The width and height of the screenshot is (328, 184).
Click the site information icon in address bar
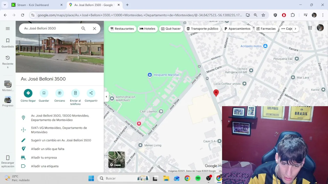click(33, 15)
